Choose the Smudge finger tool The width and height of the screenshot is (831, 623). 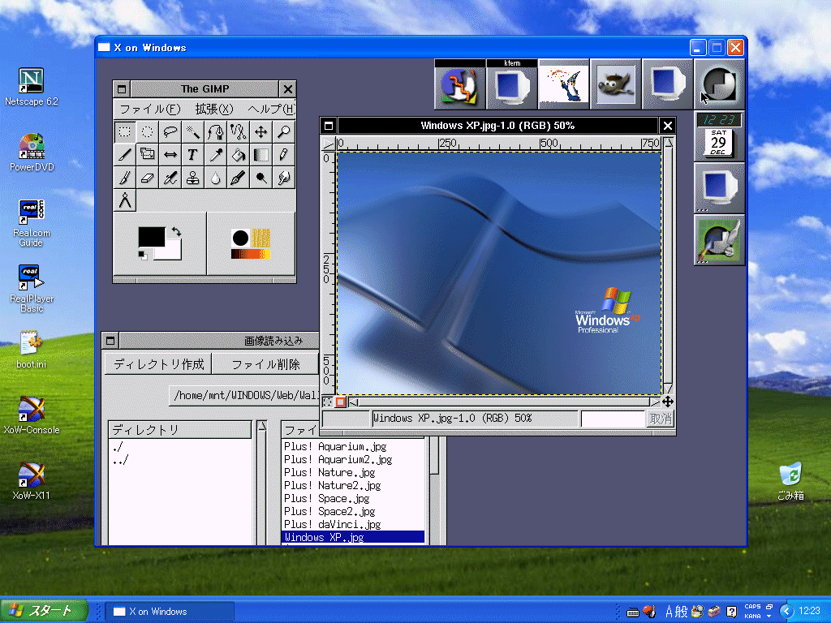coord(284,178)
